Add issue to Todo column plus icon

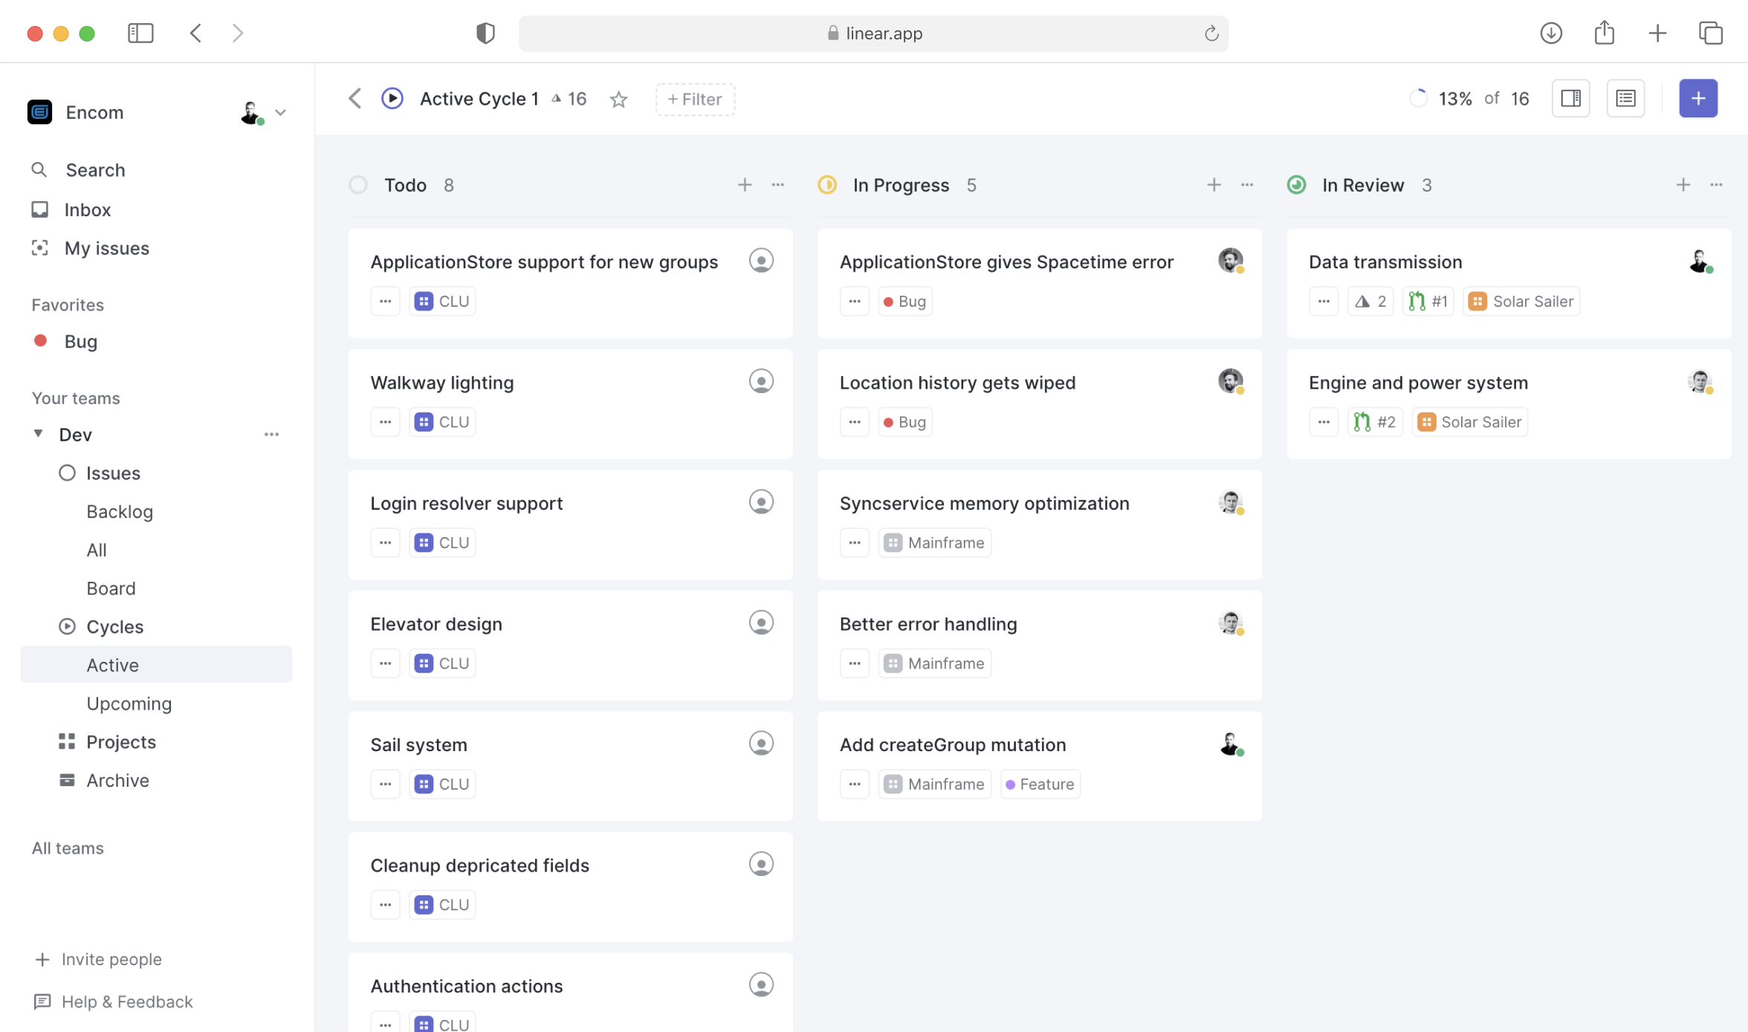pos(745,185)
